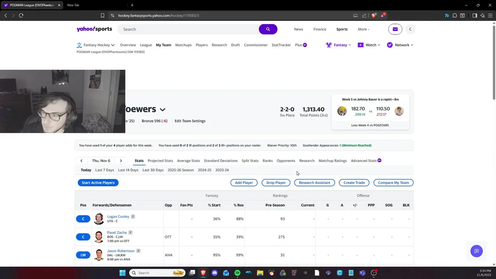Open the purple chat bubble widget

[x=477, y=251]
